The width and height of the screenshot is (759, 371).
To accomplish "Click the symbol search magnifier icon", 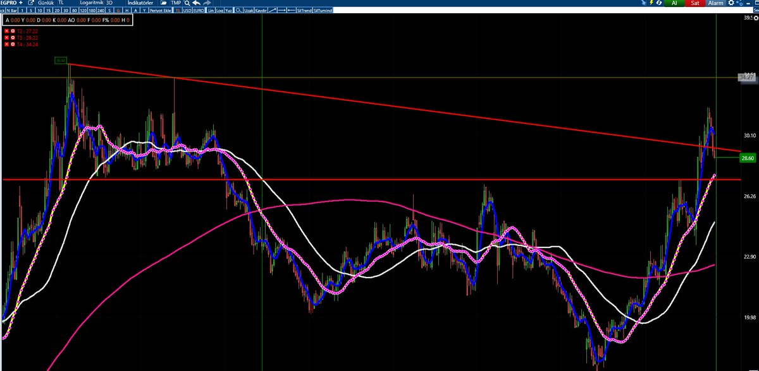I will [187, 3].
